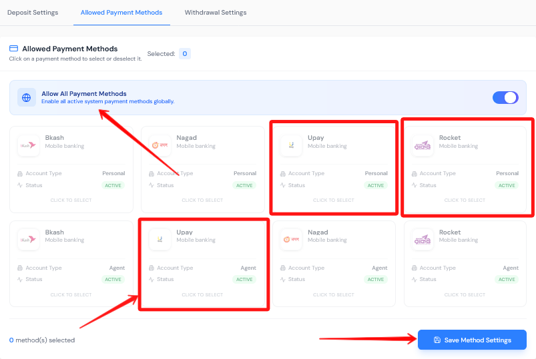
Task: Click the Bkash Agent logo icon
Action: tap(28, 239)
